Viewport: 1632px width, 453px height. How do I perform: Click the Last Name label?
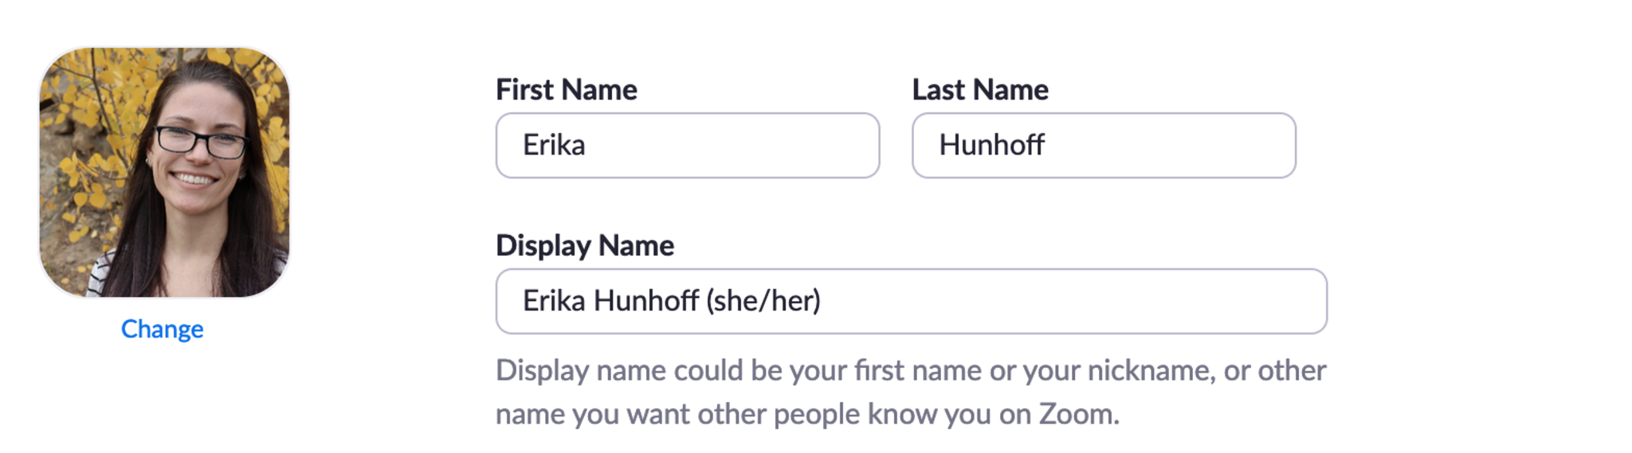point(979,90)
